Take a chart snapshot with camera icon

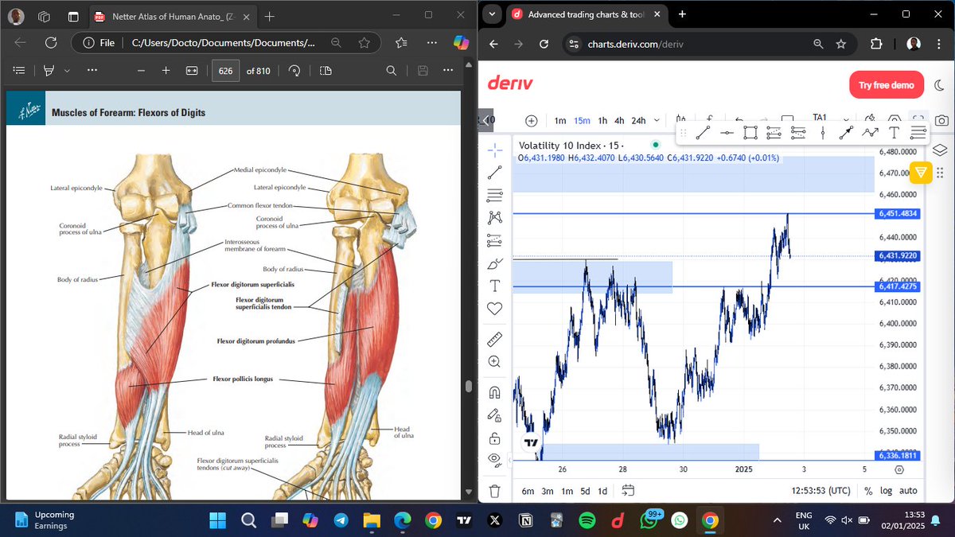(x=941, y=120)
